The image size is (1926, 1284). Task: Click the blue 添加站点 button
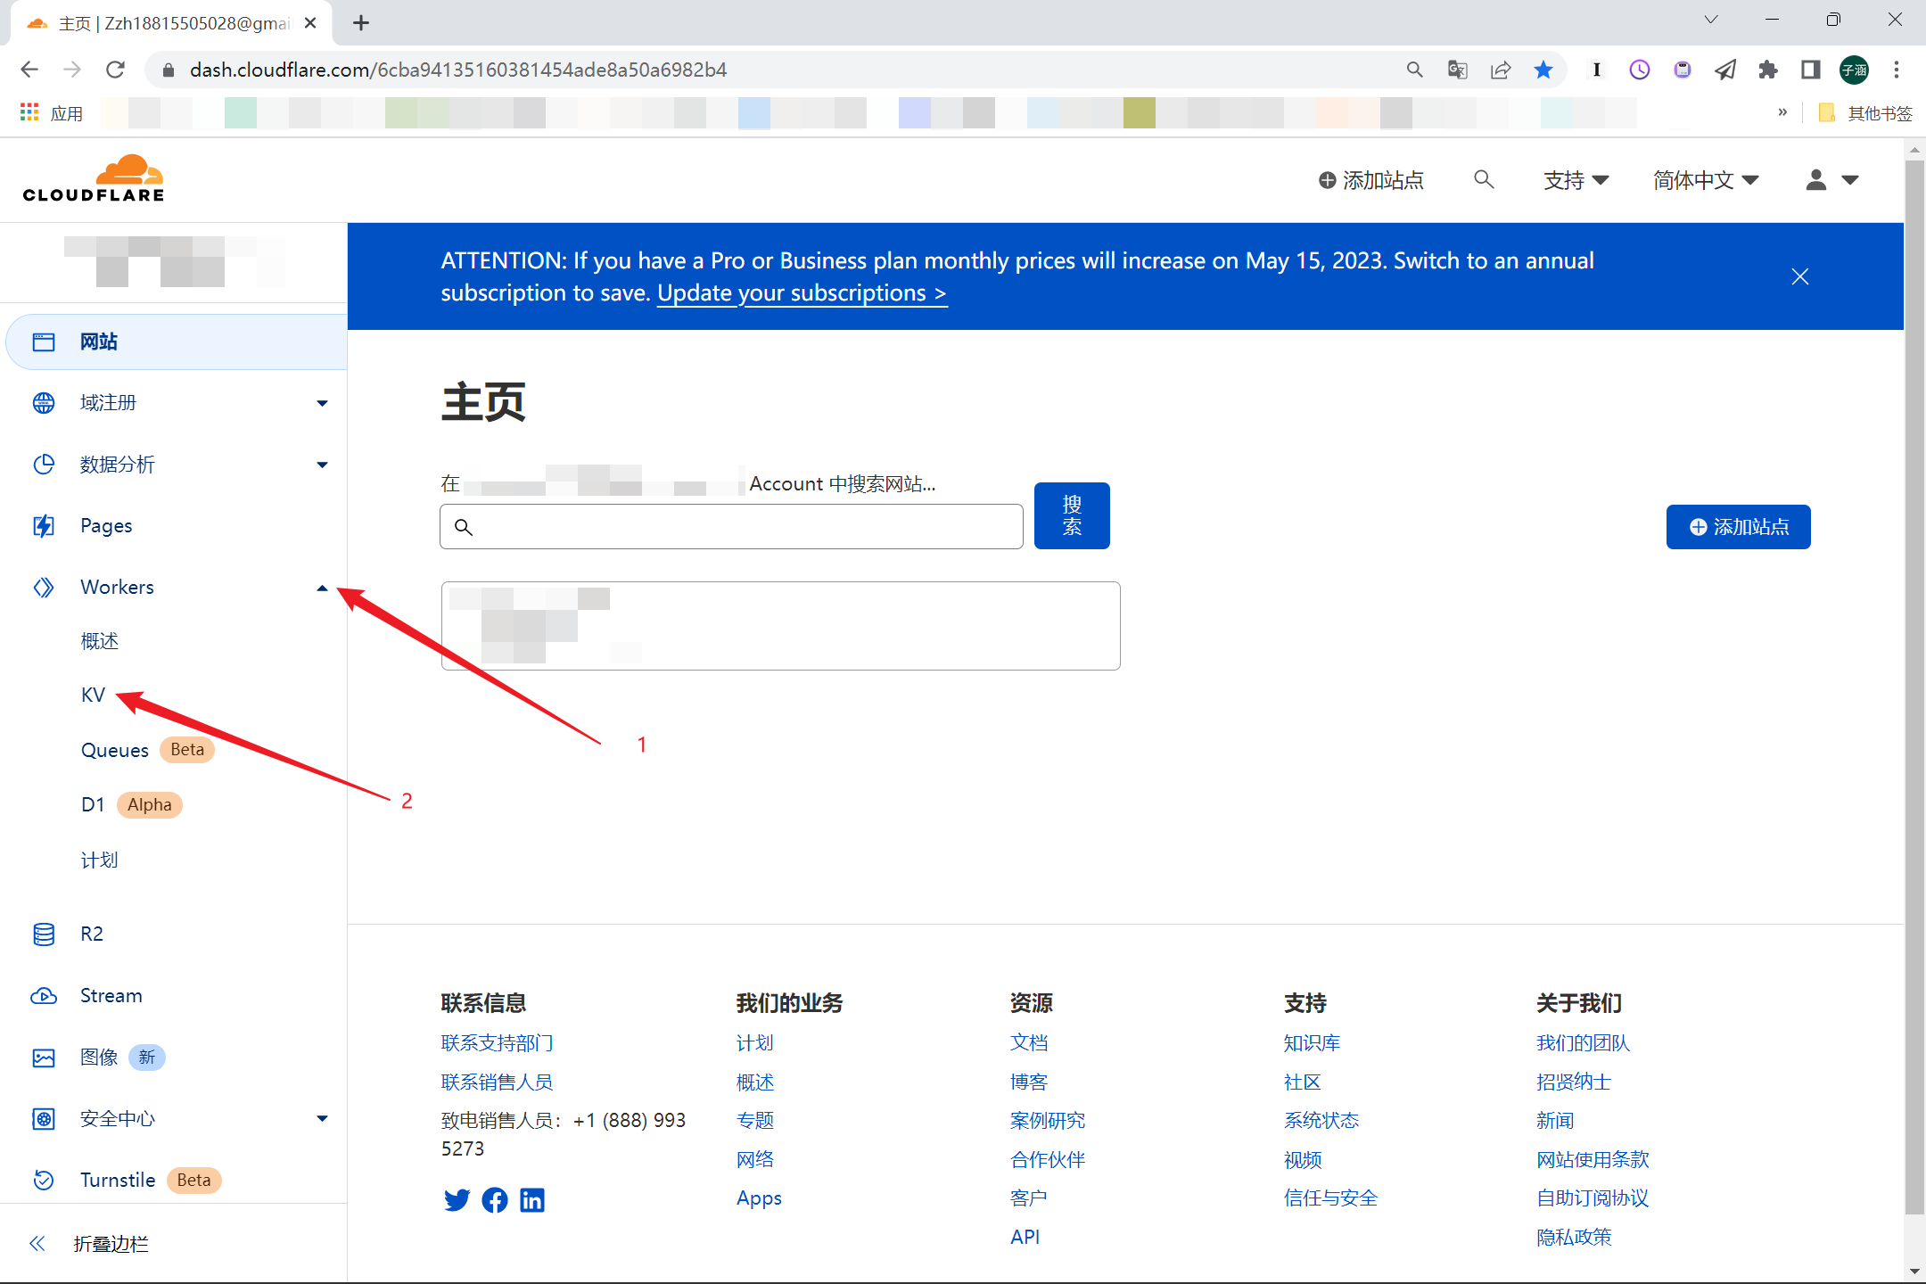1738,527
